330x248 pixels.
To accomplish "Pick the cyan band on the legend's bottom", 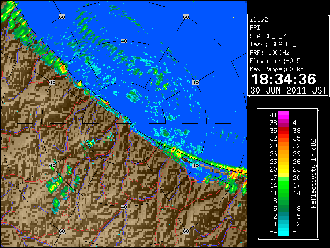I will 283,232.
